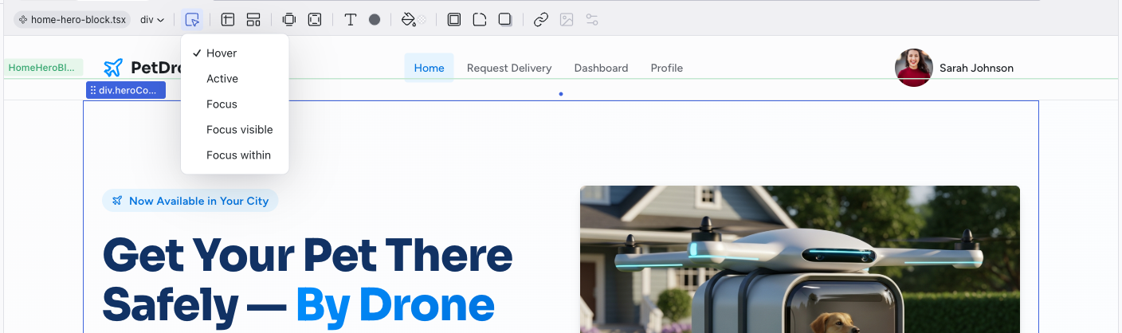Click the interaction state cursor icon
Screen dimensions: 1122x333
192,20
